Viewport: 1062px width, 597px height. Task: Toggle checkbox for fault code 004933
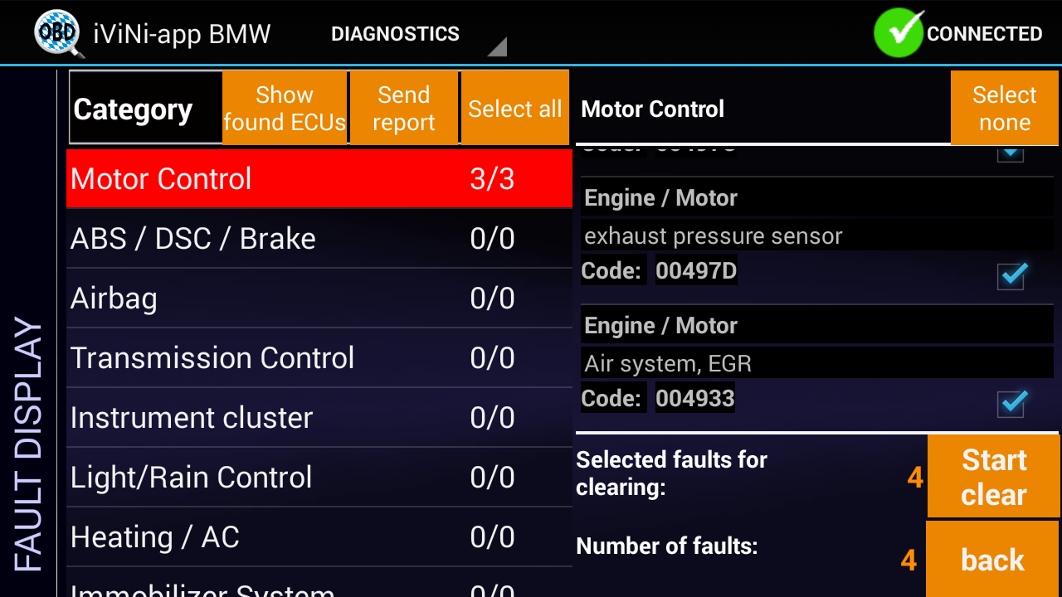pos(1012,402)
